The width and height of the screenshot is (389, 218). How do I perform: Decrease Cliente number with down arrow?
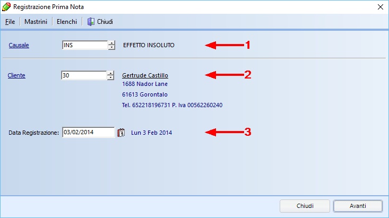111,78
